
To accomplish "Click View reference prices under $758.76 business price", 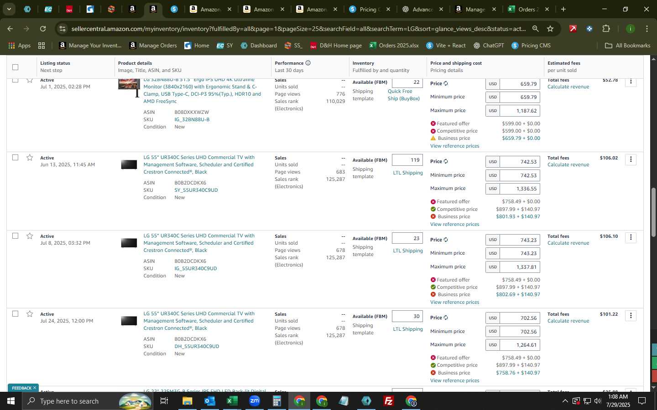I will (x=454, y=380).
